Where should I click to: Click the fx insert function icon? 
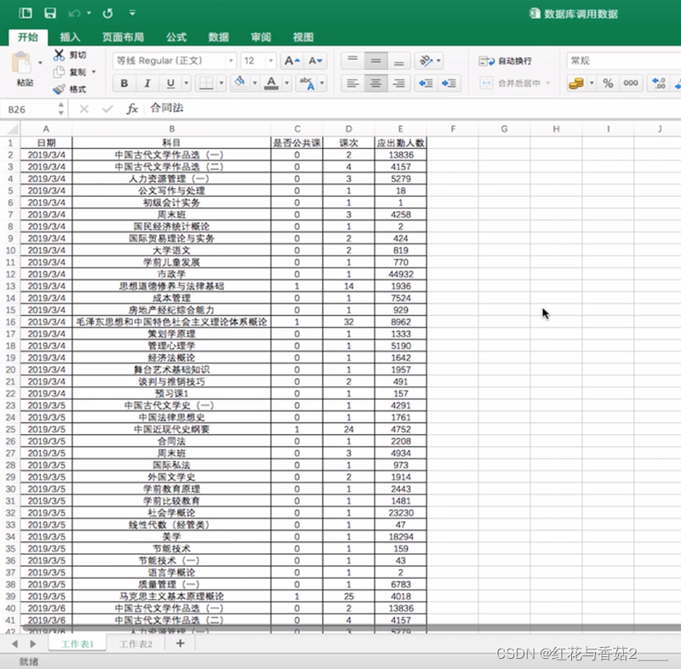coord(132,109)
